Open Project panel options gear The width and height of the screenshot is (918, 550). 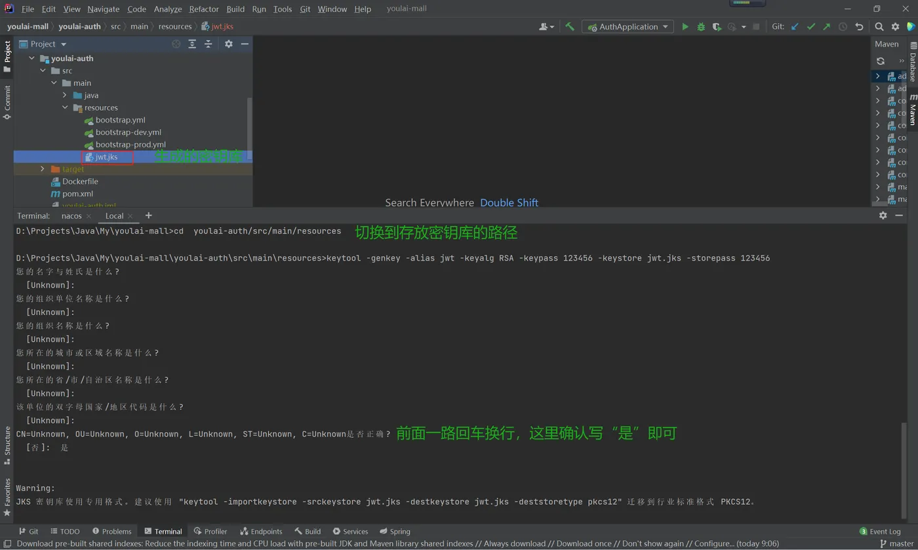pos(228,44)
